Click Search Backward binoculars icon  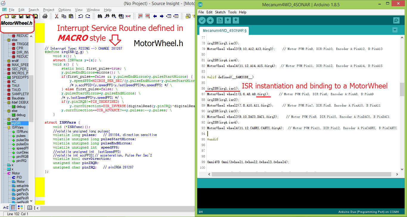pos(107,16)
